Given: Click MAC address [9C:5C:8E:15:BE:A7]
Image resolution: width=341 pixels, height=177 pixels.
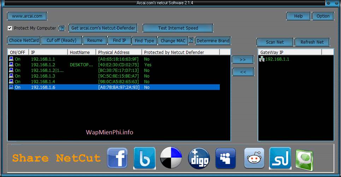Looking at the screenshot, I should pyautogui.click(x=118, y=76).
